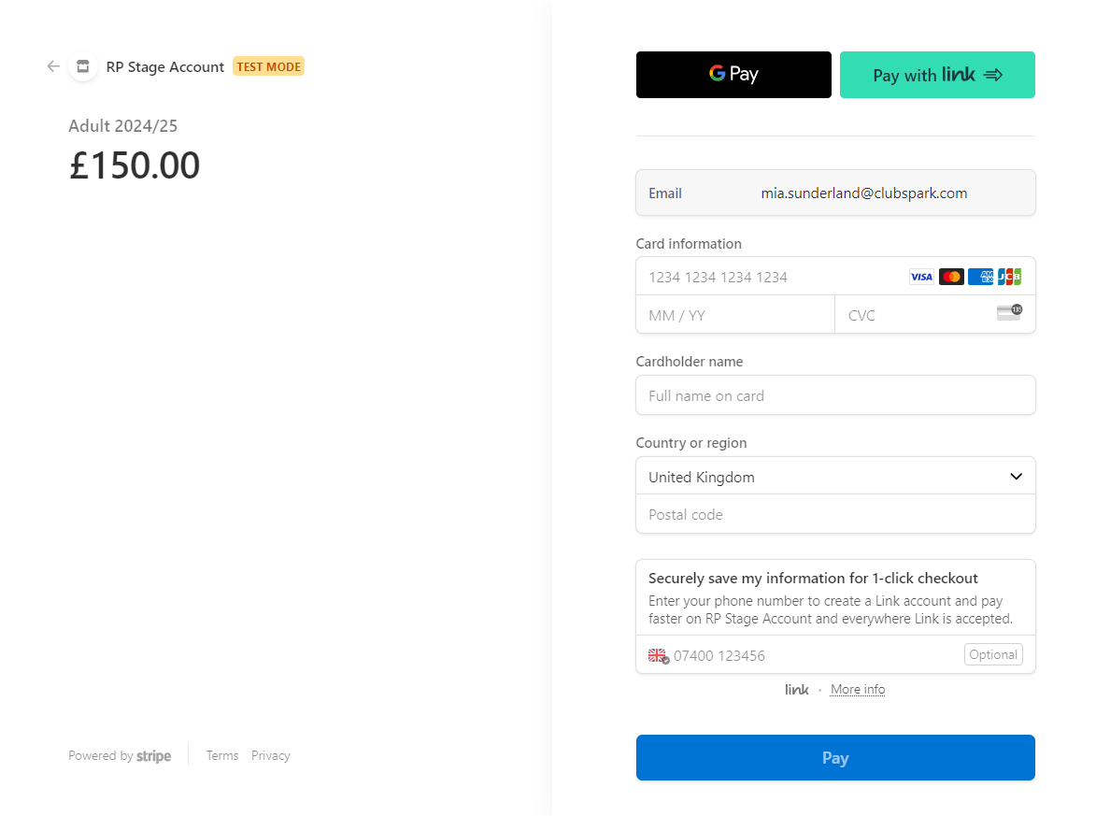Click the RP Stage Account store icon
This screenshot has width=1096, height=816.
[x=83, y=66]
